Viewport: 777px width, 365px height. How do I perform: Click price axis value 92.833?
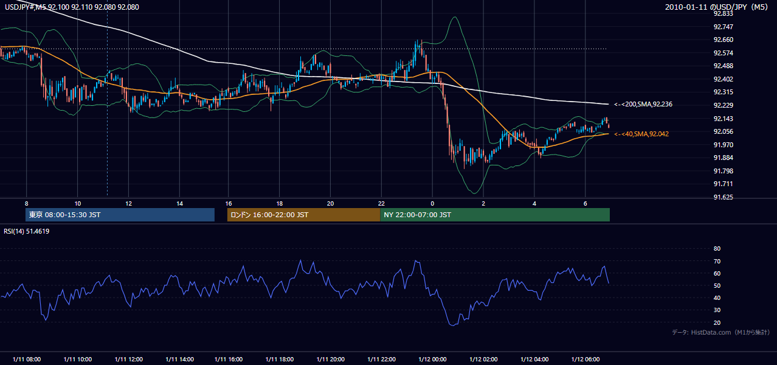(723, 13)
